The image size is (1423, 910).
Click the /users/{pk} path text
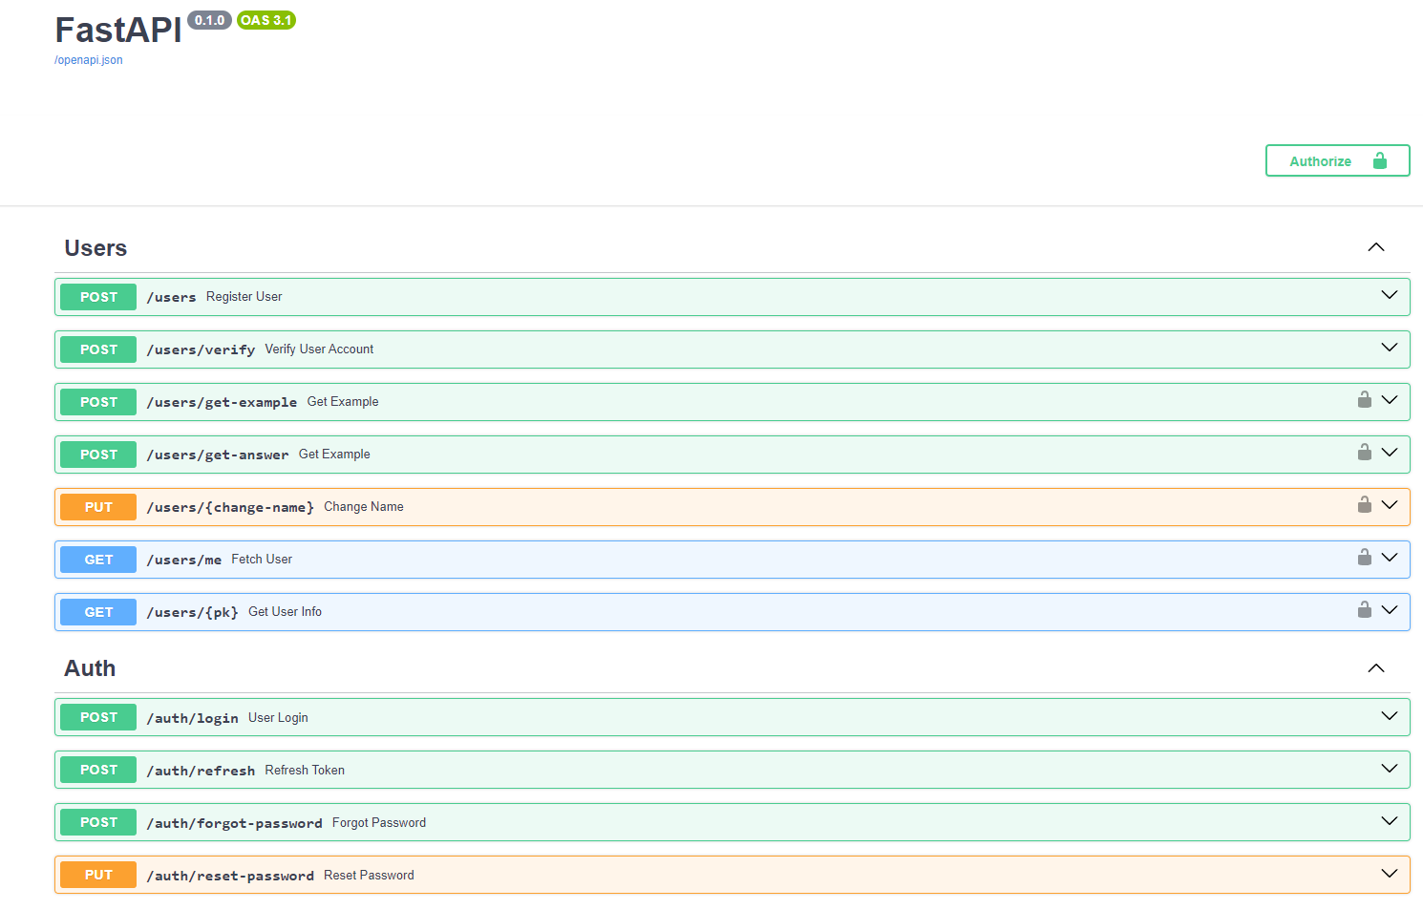point(192,612)
